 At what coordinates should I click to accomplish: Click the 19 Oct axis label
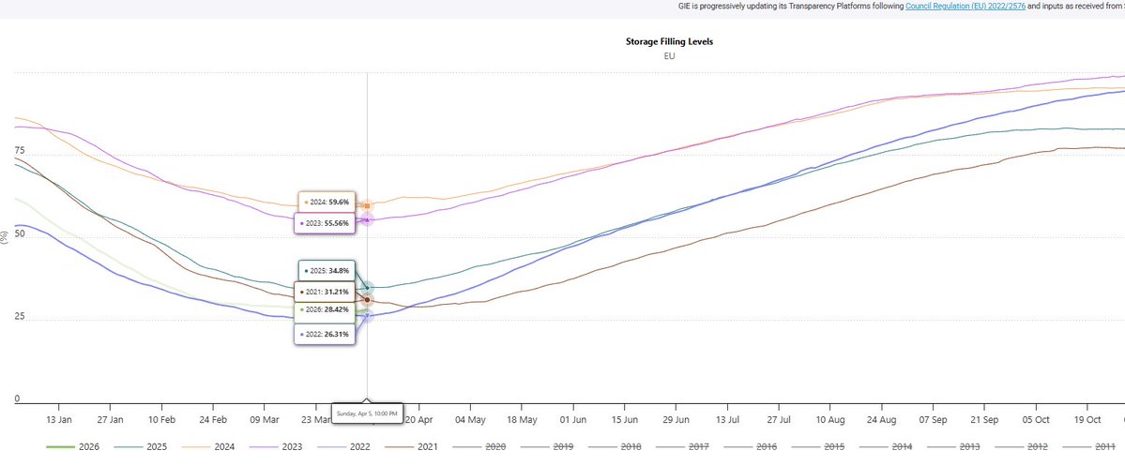(1087, 419)
